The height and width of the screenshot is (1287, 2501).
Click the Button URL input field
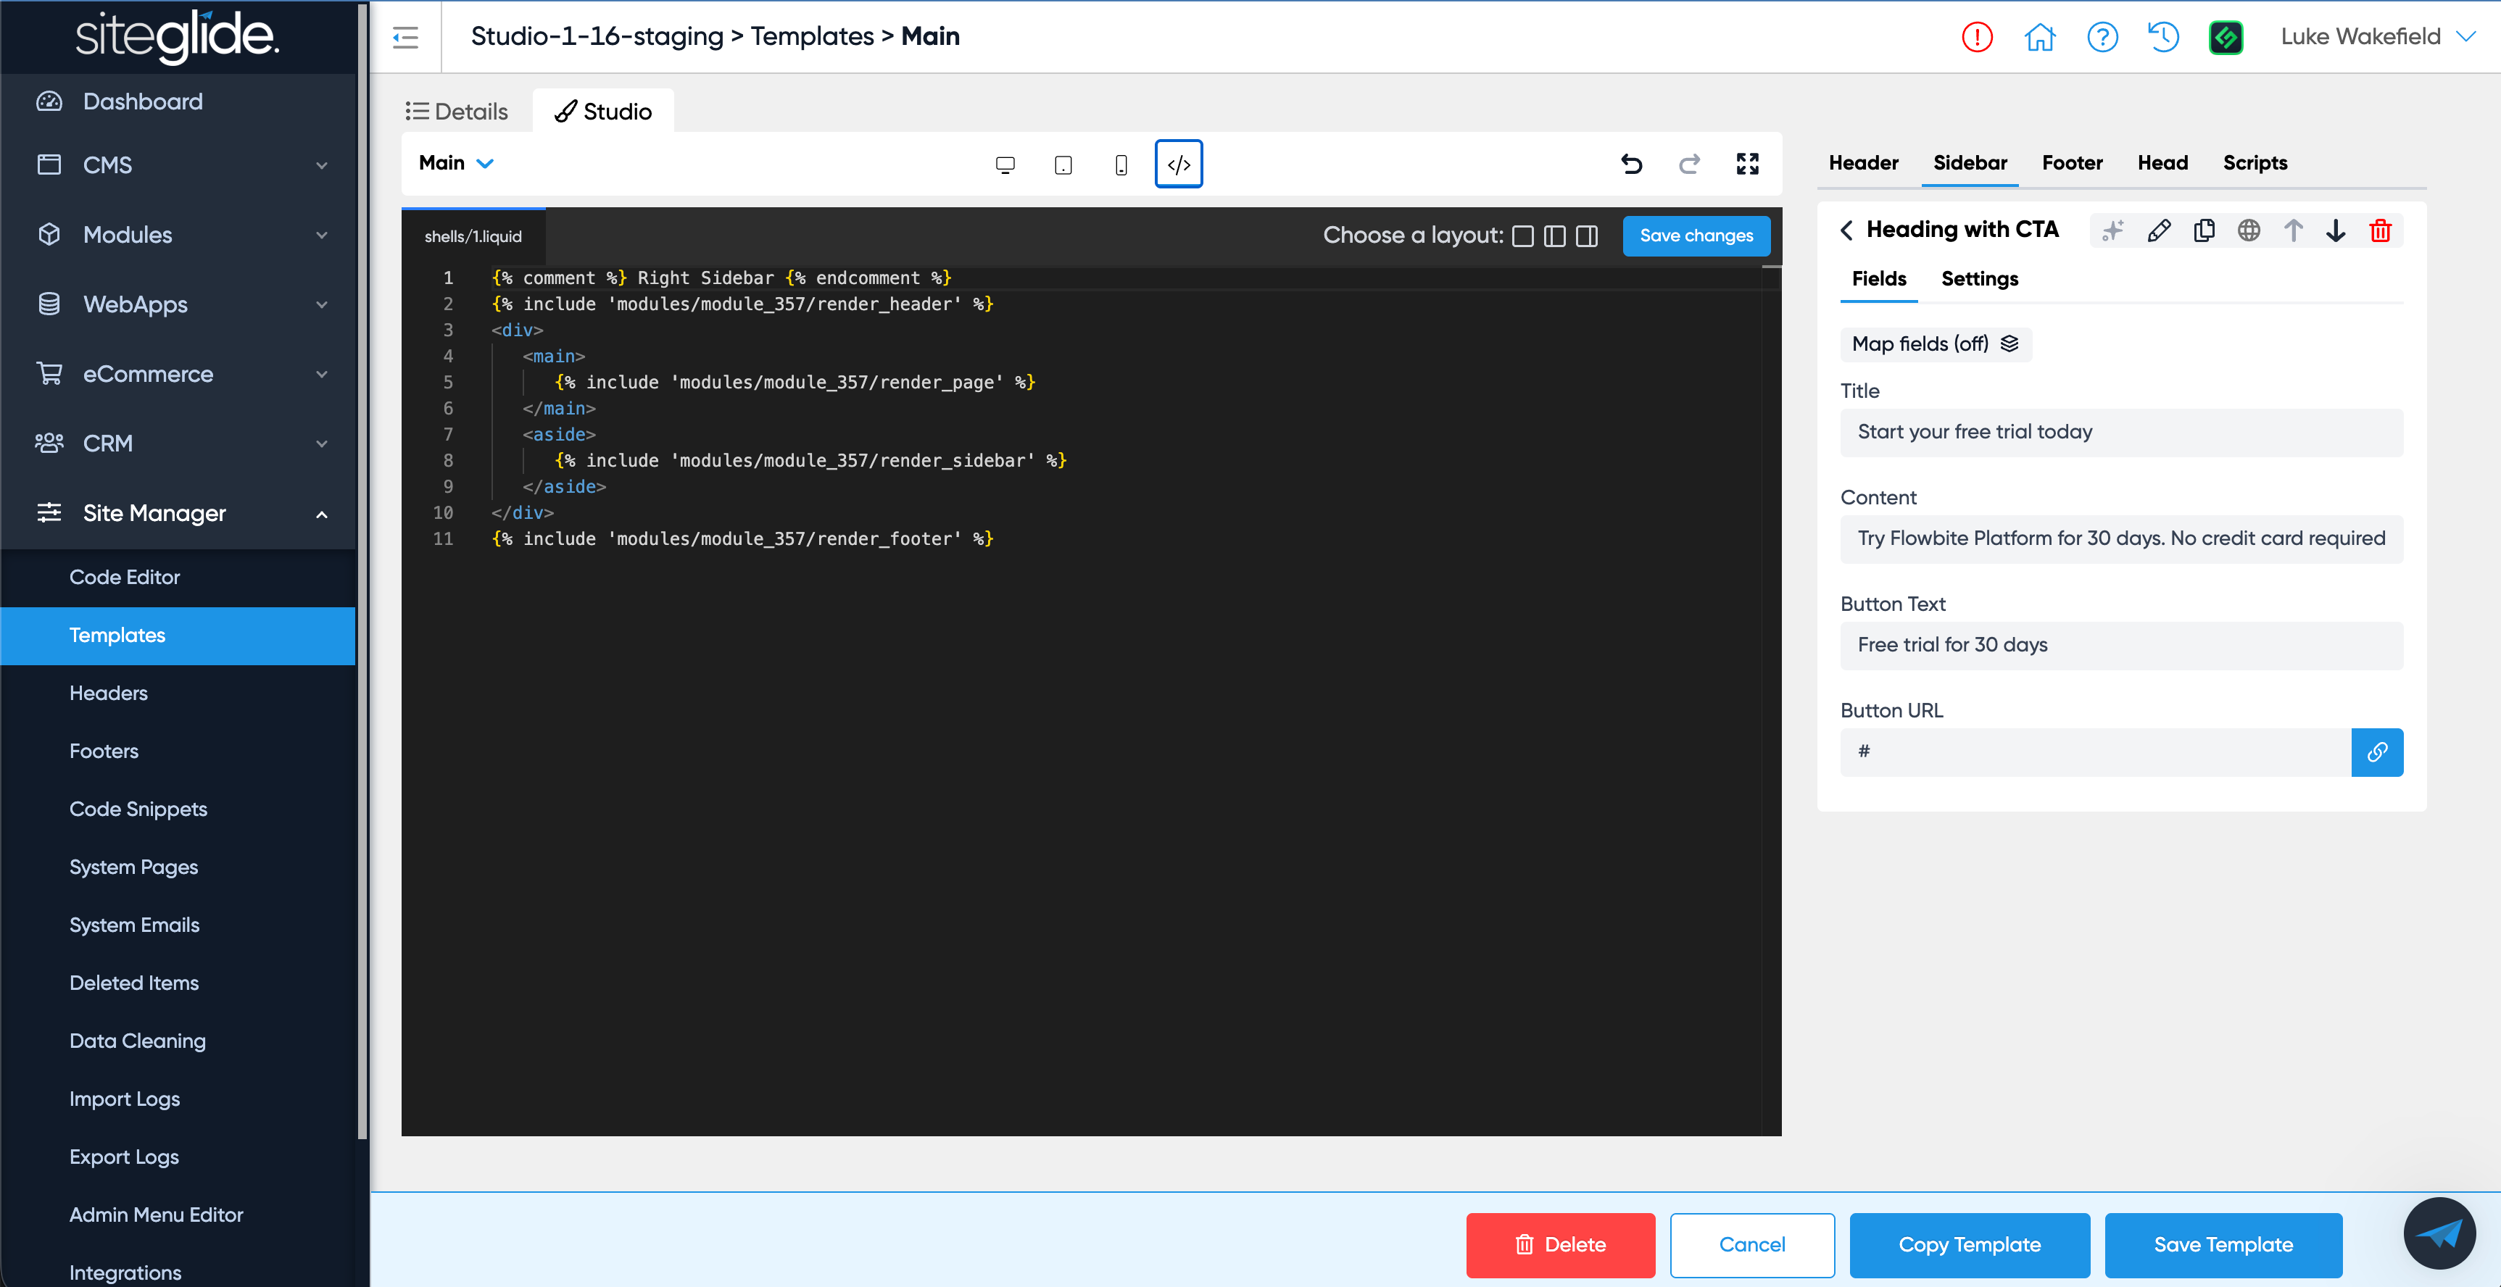[2095, 752]
